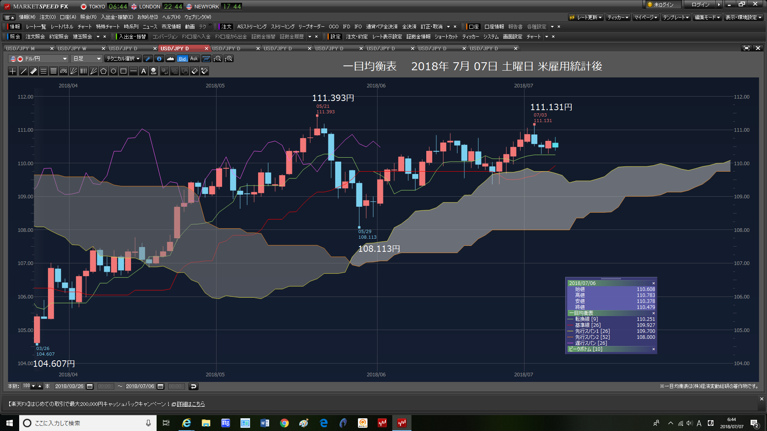Click the end date field 2018/07/06
This screenshot has height=431, width=767.
[140, 386]
